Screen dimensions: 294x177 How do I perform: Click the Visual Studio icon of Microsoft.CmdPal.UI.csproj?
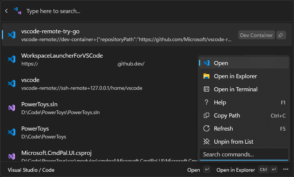12,156
